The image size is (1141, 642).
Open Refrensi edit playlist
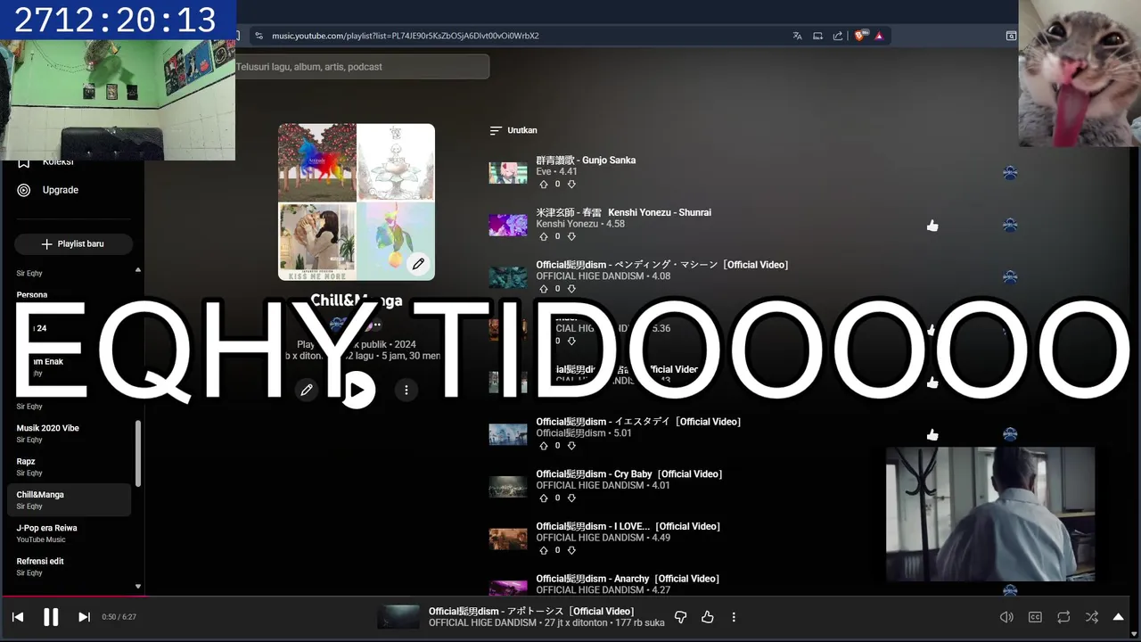pos(71,566)
